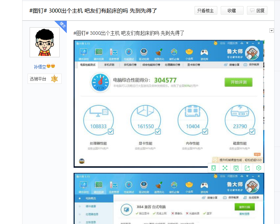The image size is (280, 224).
Task: Click the 复制信息 link
Action: (x=244, y=214)
